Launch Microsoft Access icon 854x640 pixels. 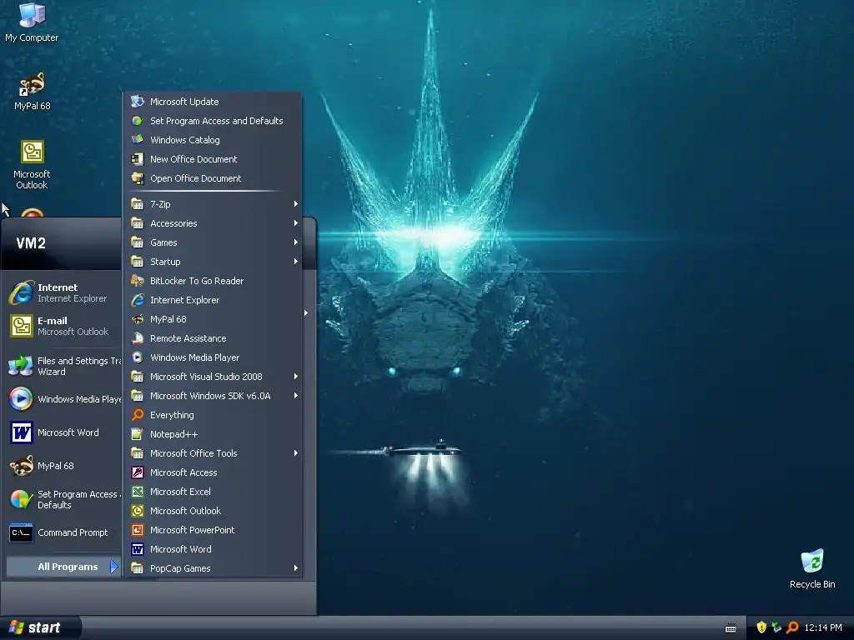pos(138,472)
